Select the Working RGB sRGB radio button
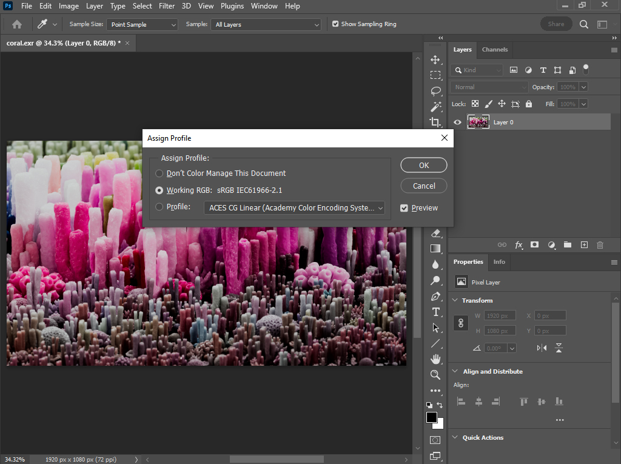 158,190
